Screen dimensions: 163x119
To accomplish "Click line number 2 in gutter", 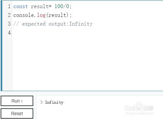I will coord(9,15).
